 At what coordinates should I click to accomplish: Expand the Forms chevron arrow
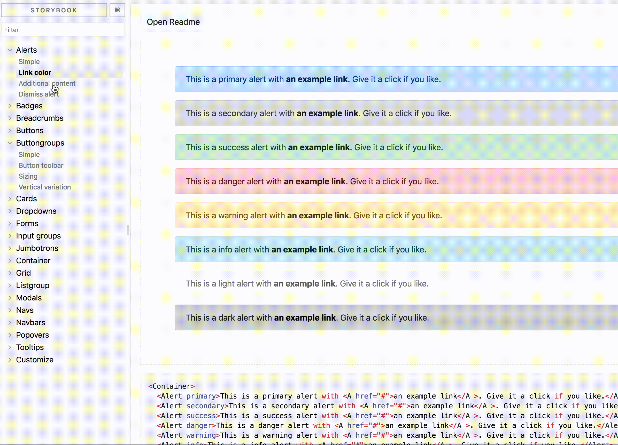(10, 224)
